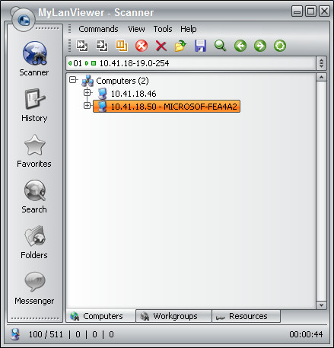Click the red X delete icon
The width and height of the screenshot is (334, 348).
(161, 46)
